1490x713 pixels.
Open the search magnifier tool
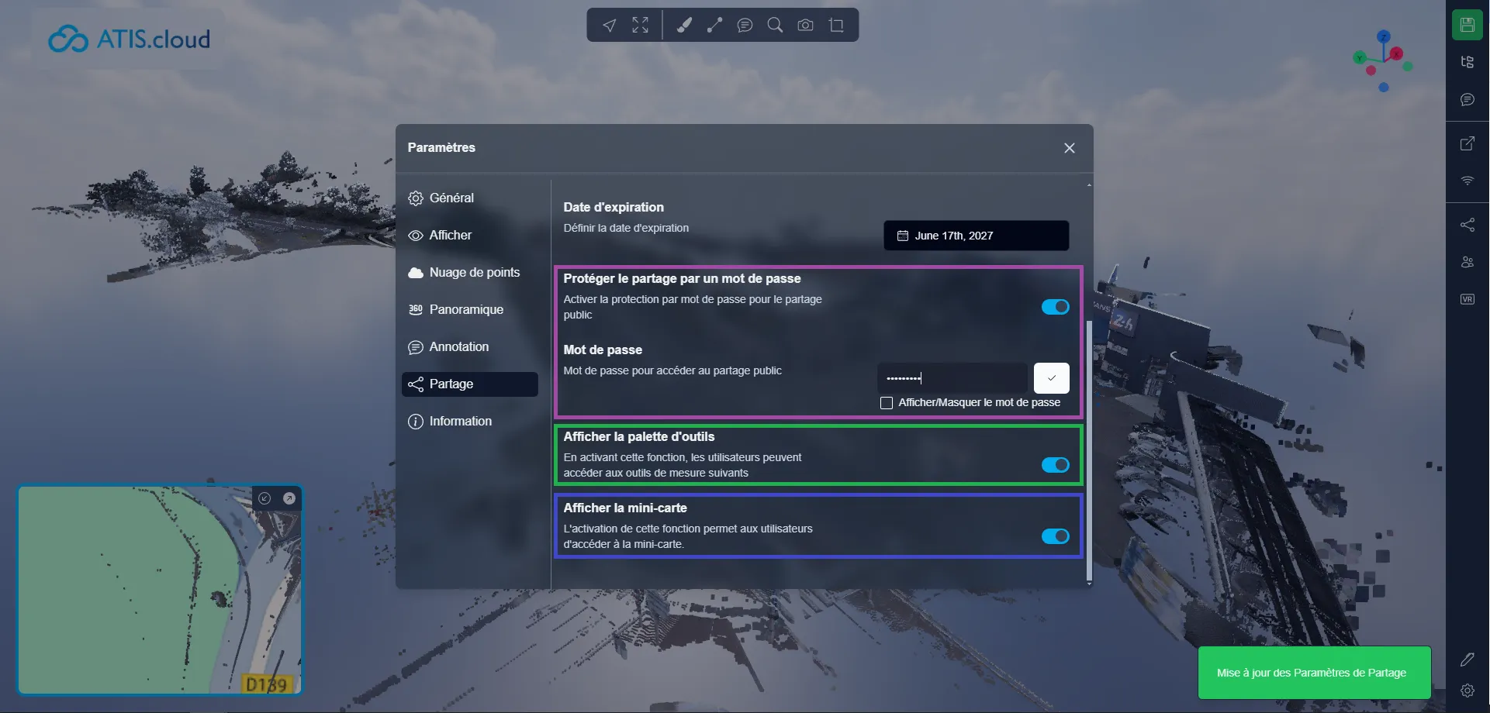(775, 26)
